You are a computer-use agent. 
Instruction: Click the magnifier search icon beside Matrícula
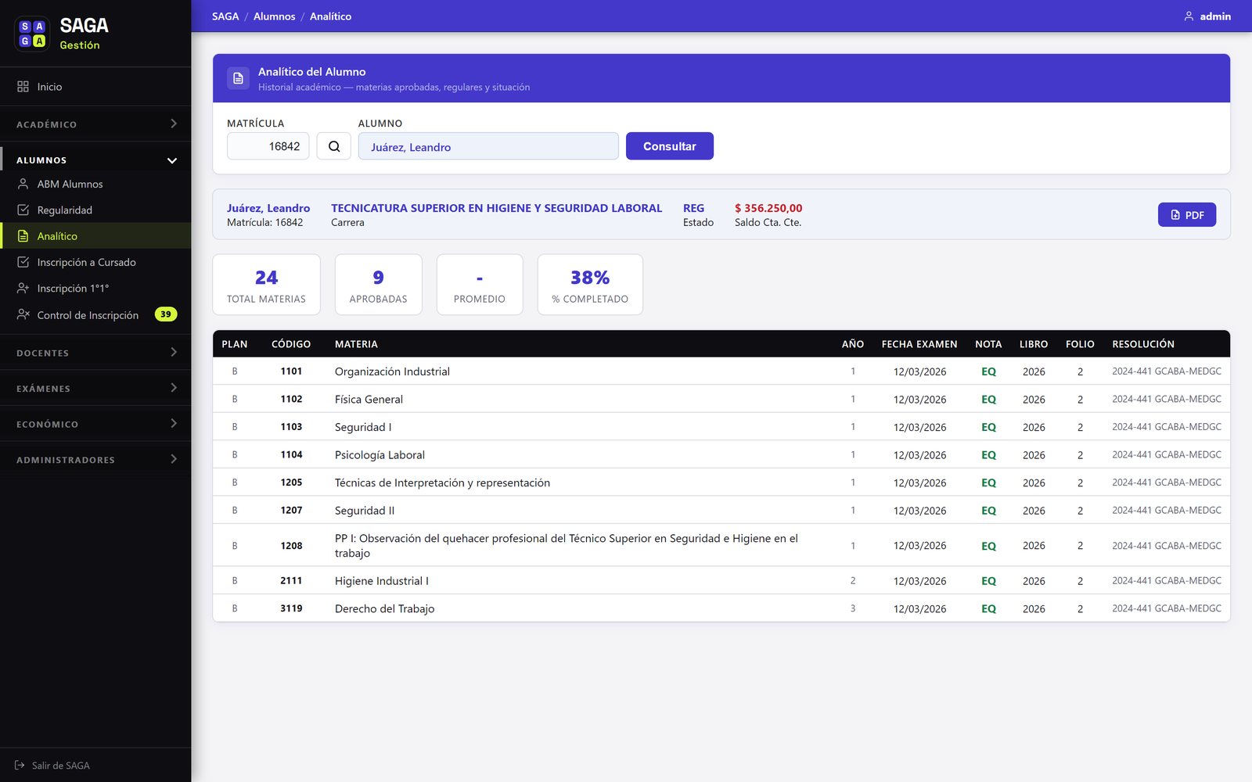(x=333, y=146)
